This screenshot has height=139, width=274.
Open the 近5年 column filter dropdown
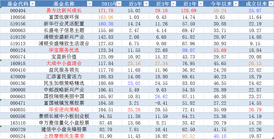coord(146,4)
